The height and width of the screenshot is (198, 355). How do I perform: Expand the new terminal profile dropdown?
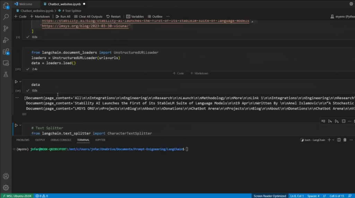coord(333,140)
